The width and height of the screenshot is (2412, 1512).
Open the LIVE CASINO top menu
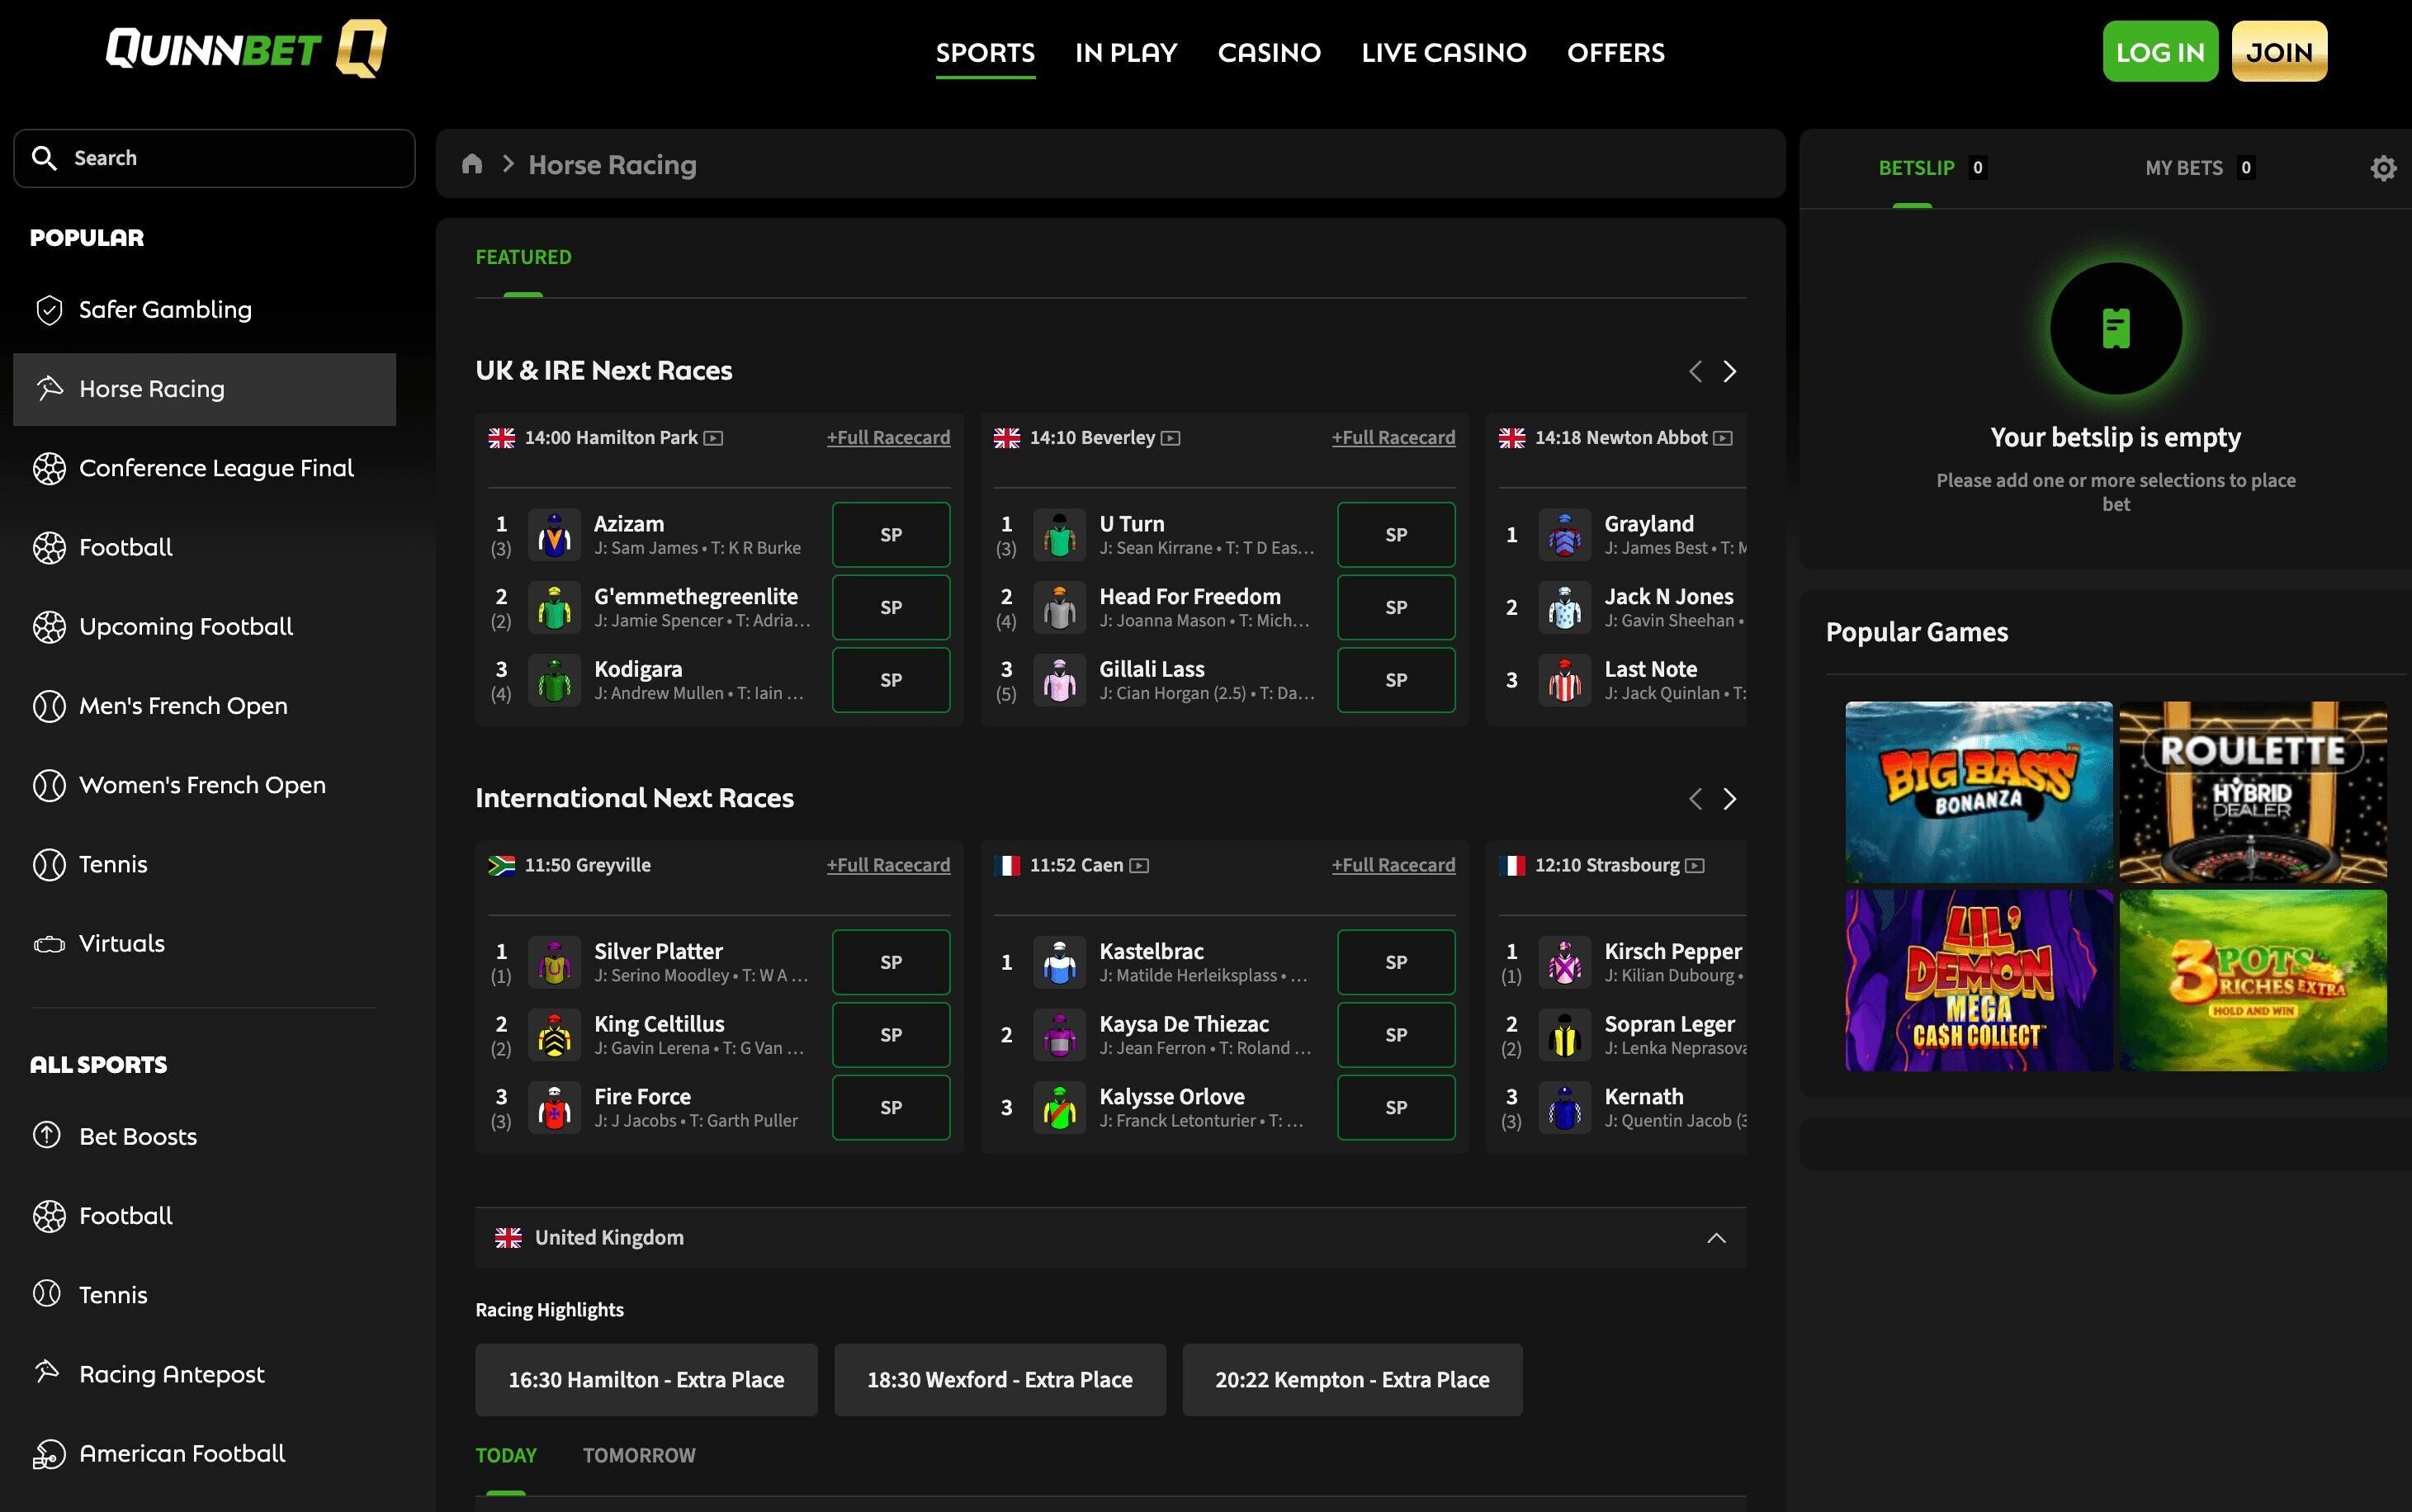tap(1444, 52)
